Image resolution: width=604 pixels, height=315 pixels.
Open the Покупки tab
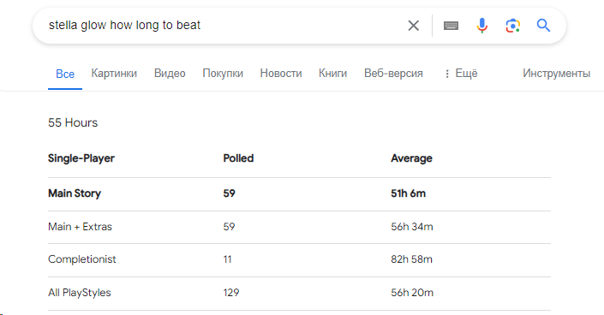click(x=223, y=73)
